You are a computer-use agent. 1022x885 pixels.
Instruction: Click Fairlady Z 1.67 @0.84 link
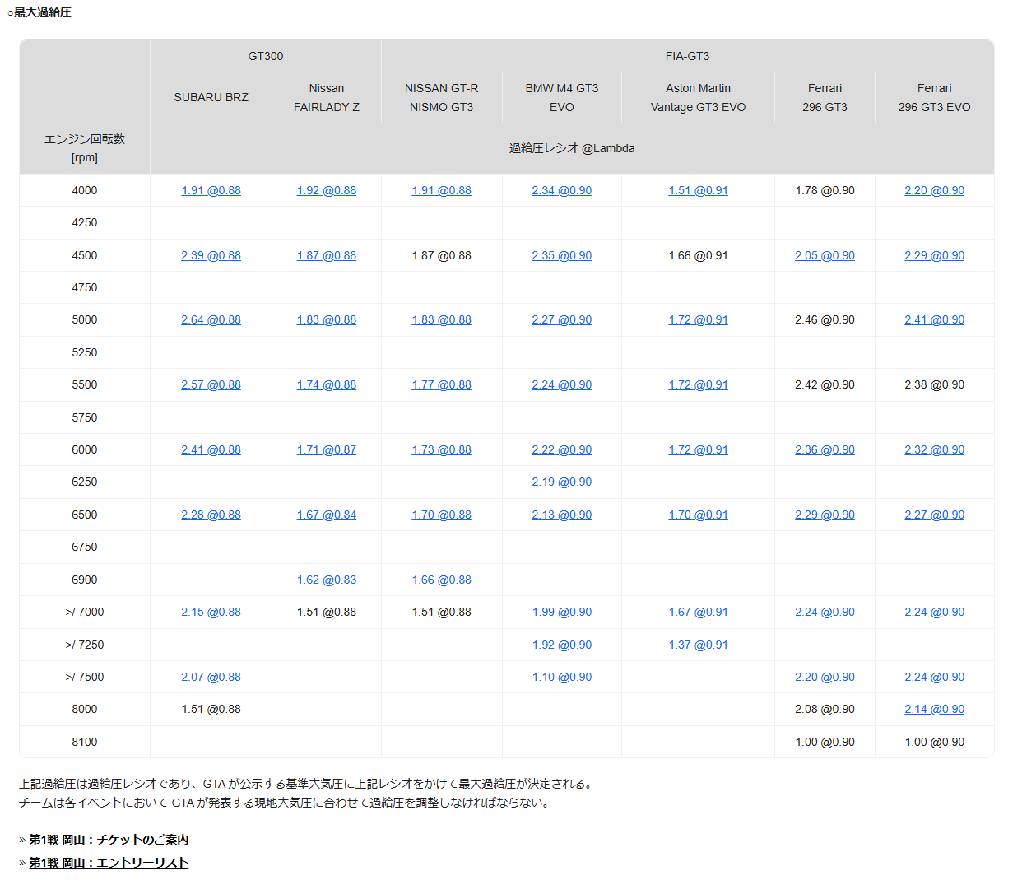[327, 515]
